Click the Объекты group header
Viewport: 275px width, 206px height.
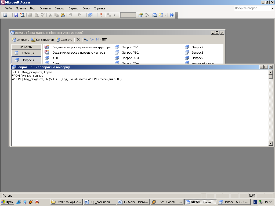(26, 47)
